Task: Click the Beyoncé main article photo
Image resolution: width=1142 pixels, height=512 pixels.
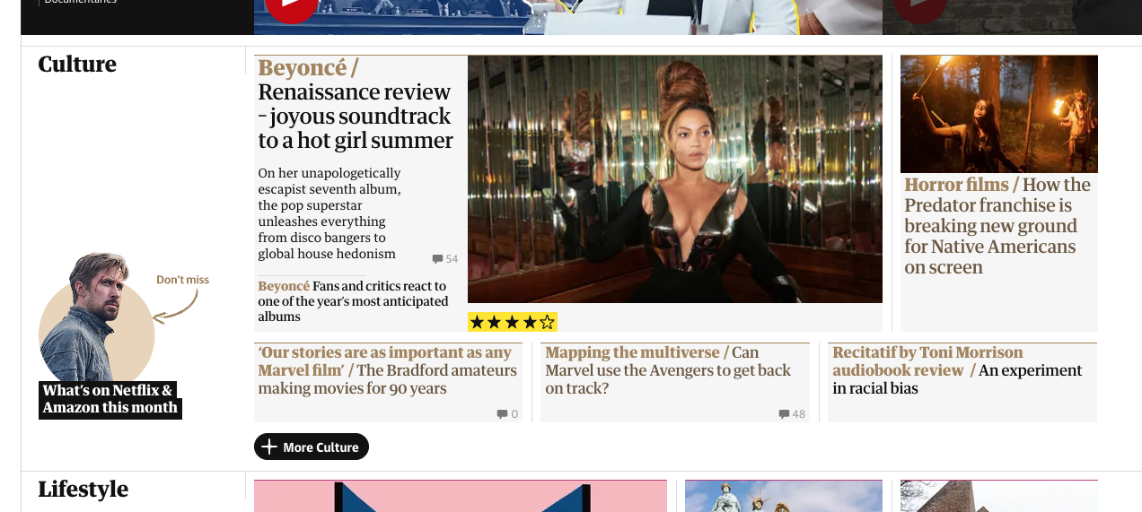Action: pos(675,179)
